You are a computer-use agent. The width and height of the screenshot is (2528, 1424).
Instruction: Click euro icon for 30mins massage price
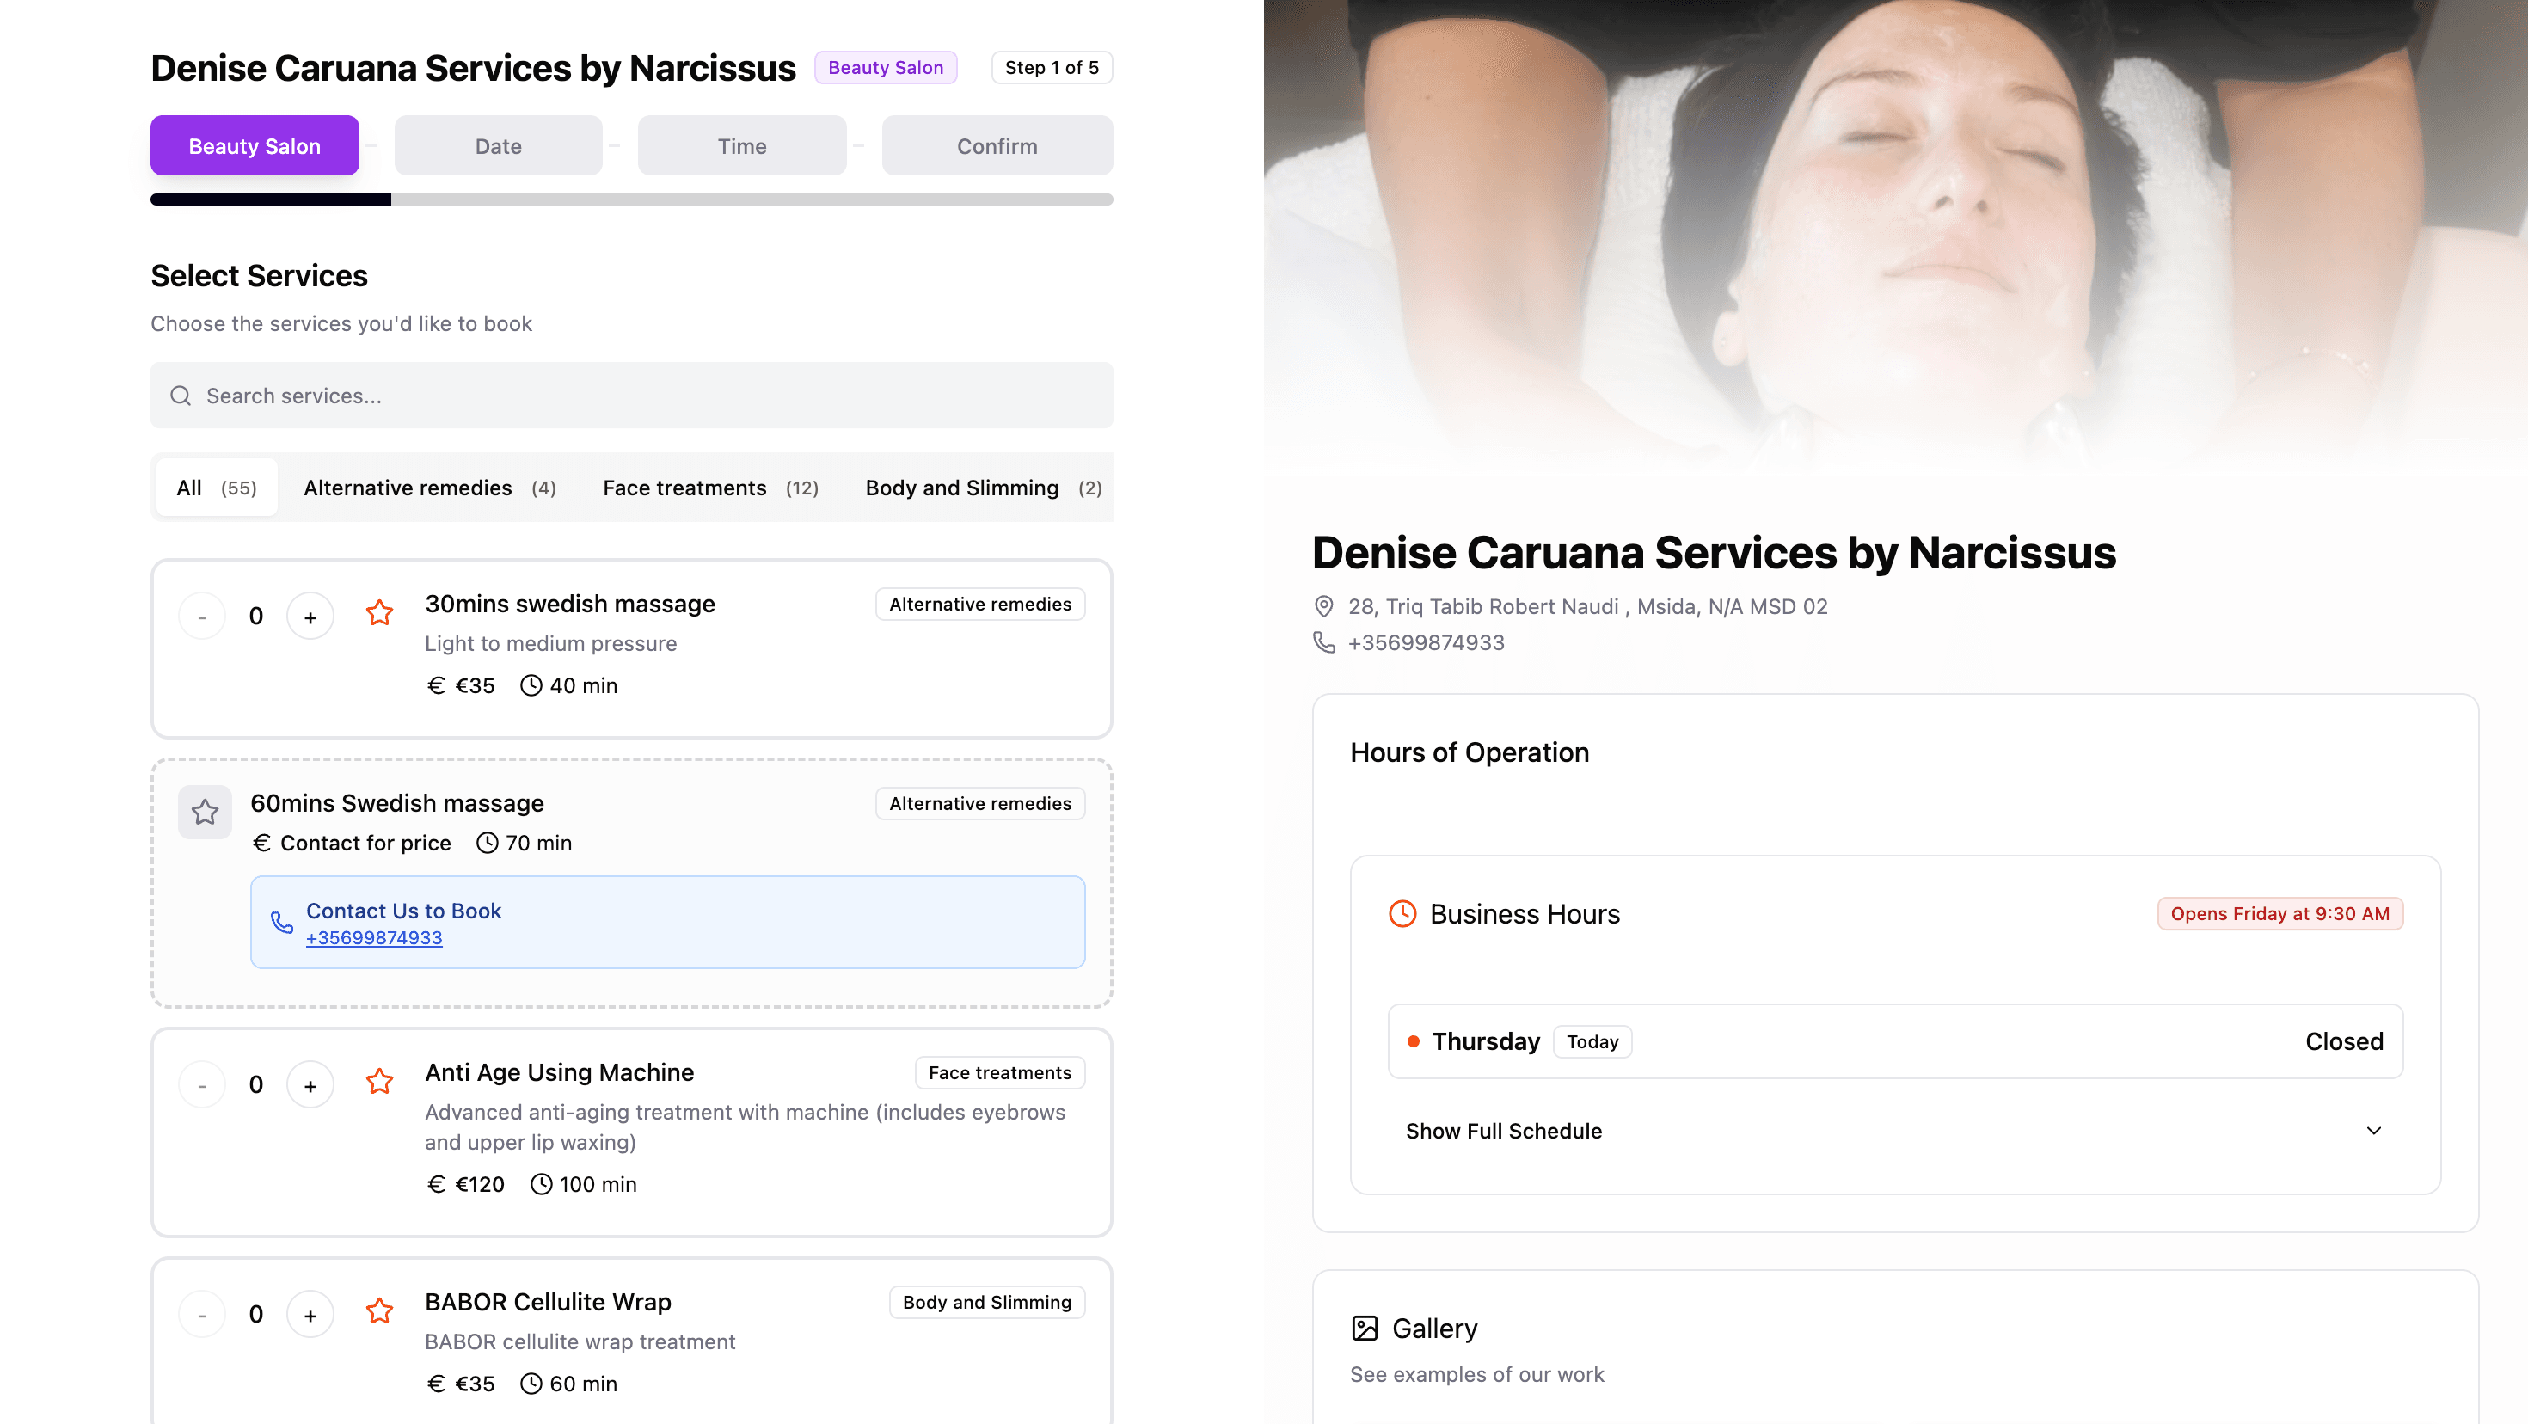436,686
